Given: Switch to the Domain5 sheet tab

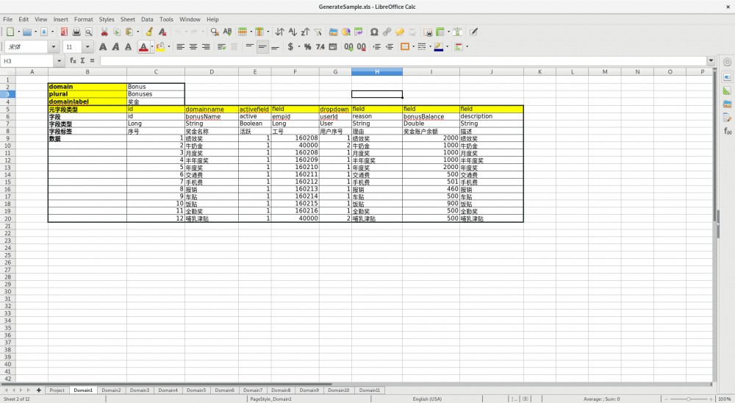Looking at the screenshot, I should pyautogui.click(x=196, y=390).
